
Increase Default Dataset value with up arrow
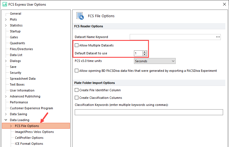[x=145, y=52]
